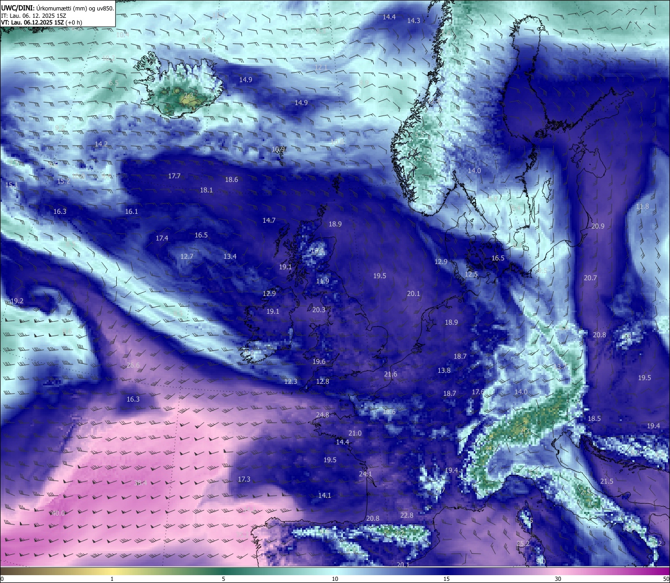This screenshot has width=670, height=583.
Task: Click the 12.5 value near Denmark
Action: pos(471,274)
